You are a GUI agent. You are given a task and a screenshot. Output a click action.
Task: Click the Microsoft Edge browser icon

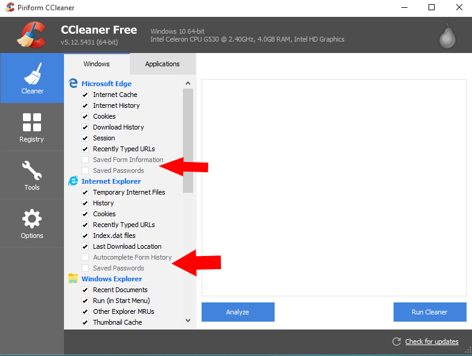(x=73, y=84)
